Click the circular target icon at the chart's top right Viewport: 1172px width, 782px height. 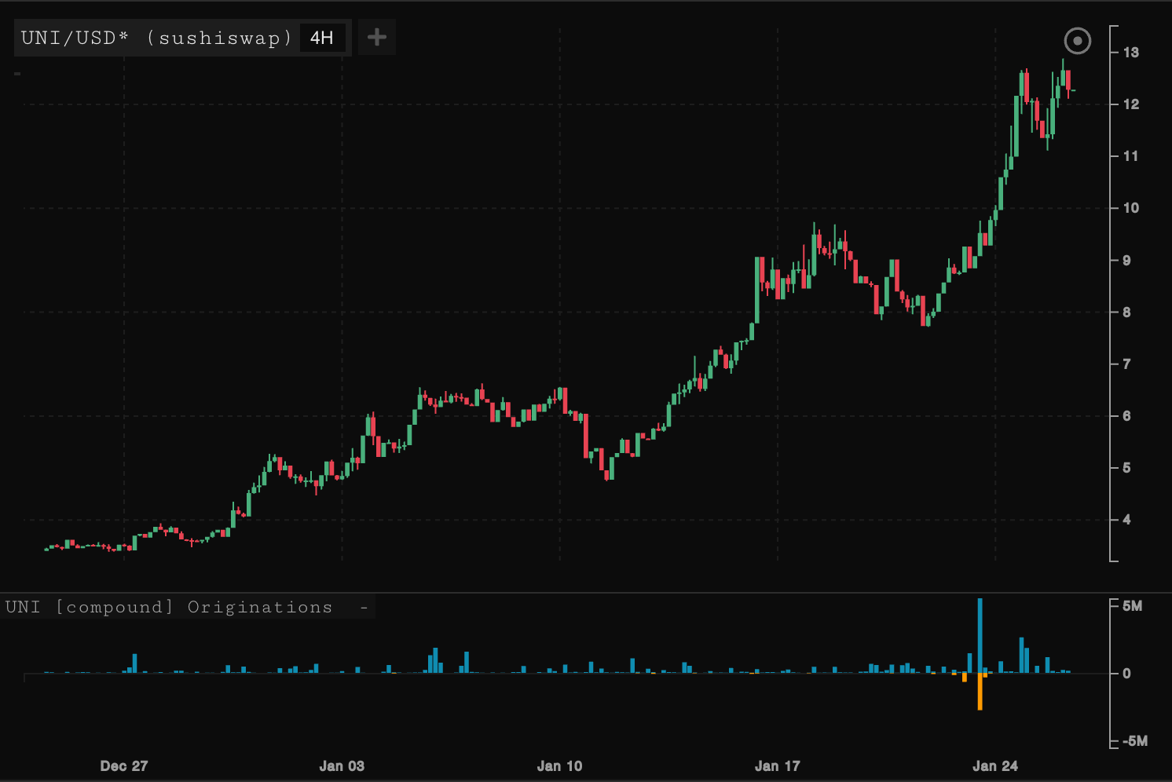coord(1077,40)
